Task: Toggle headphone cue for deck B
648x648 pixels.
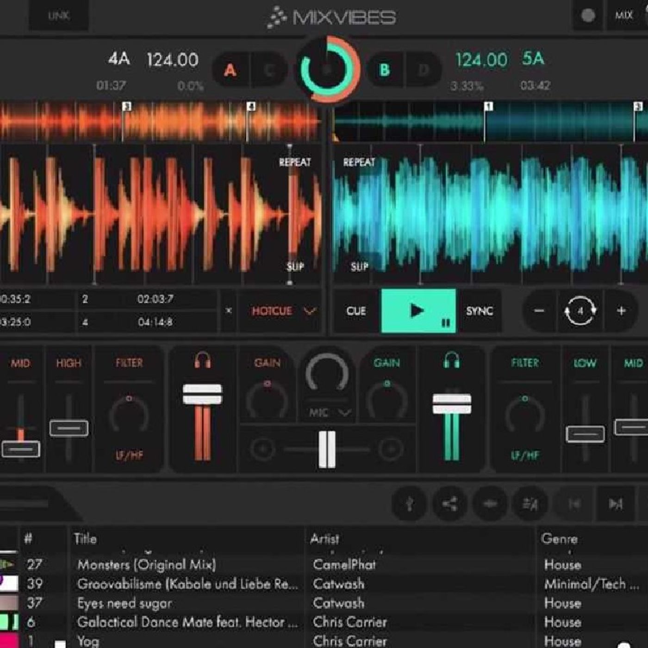Action: click(x=451, y=360)
